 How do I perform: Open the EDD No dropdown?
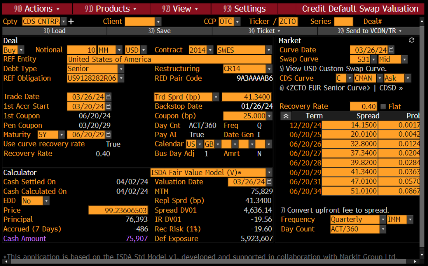click(46, 201)
